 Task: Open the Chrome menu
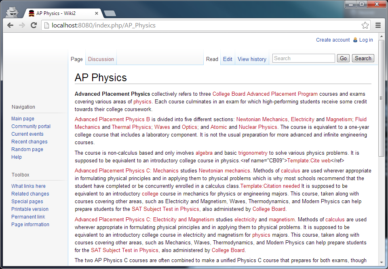(x=378, y=25)
